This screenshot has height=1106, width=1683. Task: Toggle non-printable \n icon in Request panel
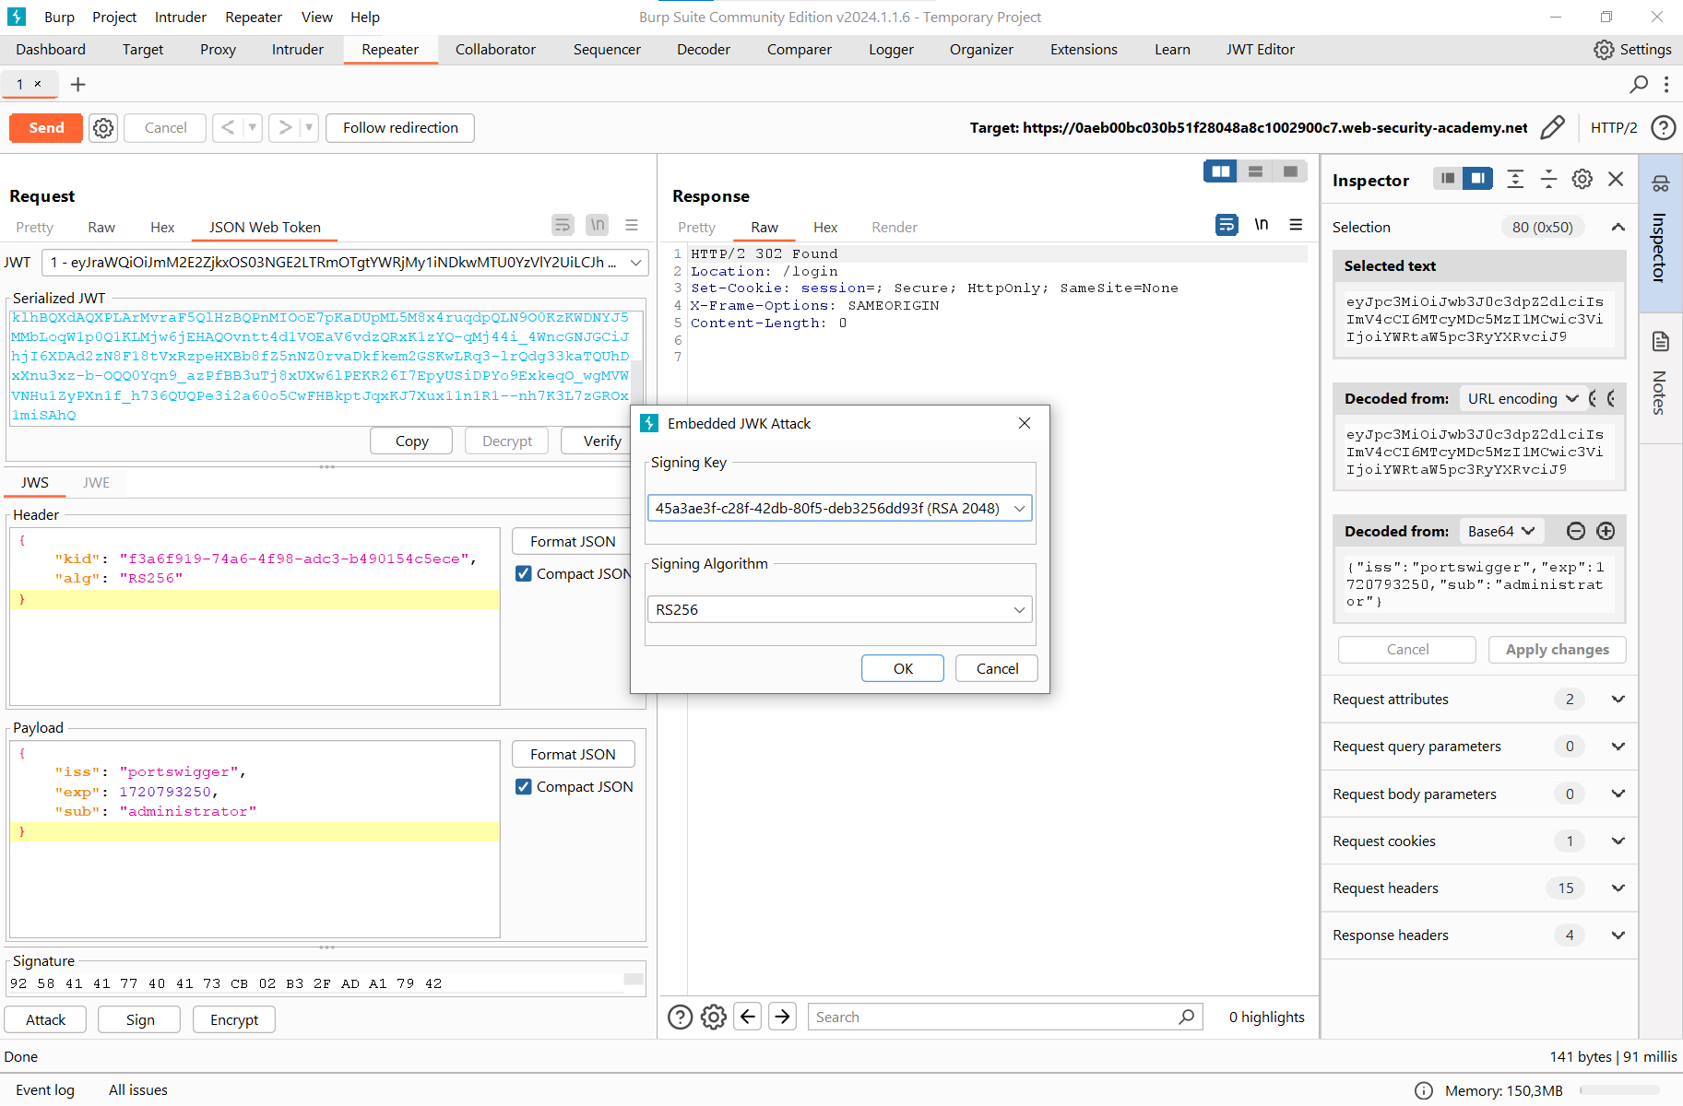point(598,225)
